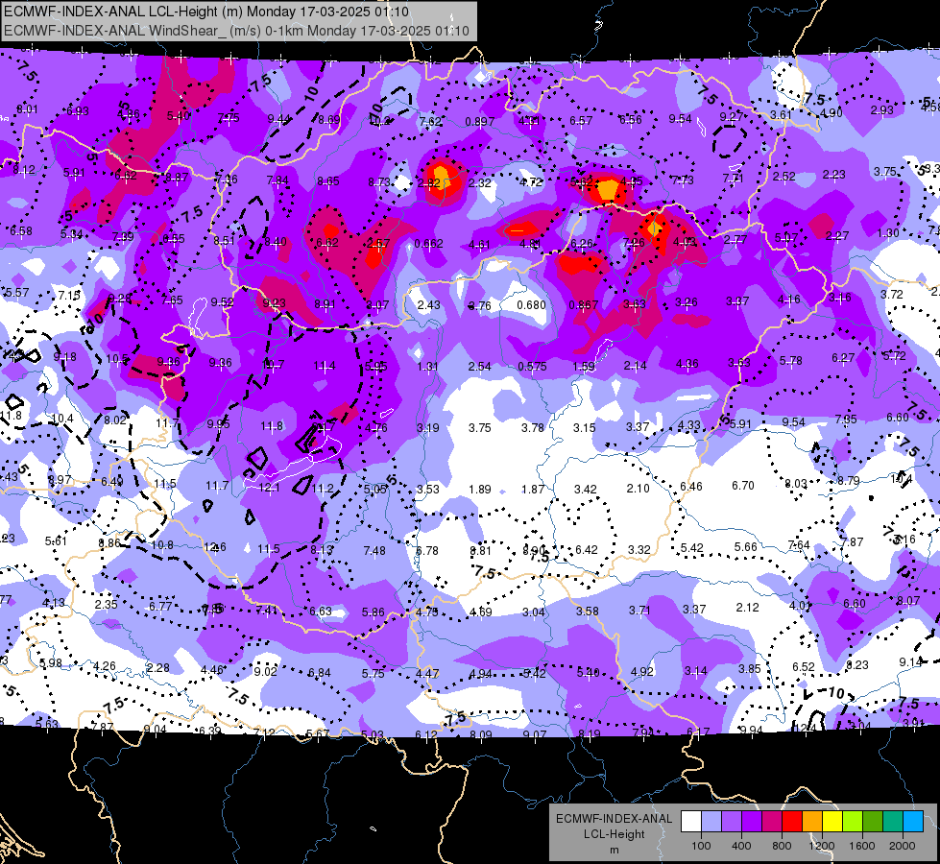Click the legend title ECMWF-INDEX-ANAL
Viewport: 940px width, 864px height.
click(614, 819)
